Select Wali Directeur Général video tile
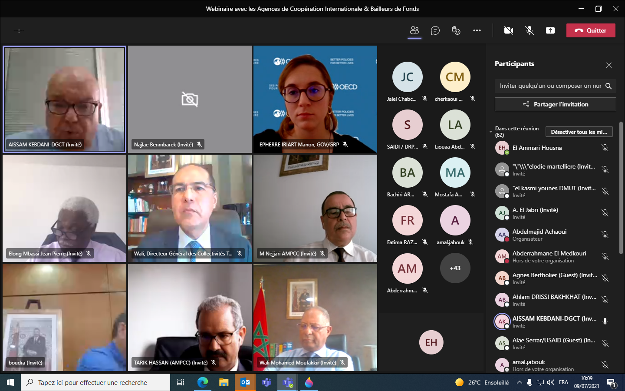 (x=190, y=208)
